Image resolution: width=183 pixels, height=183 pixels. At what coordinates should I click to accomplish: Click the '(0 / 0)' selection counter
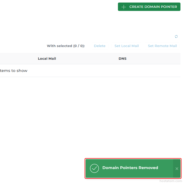79,46
